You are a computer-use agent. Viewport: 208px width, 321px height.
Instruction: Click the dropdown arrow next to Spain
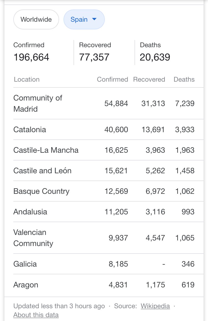click(x=94, y=19)
